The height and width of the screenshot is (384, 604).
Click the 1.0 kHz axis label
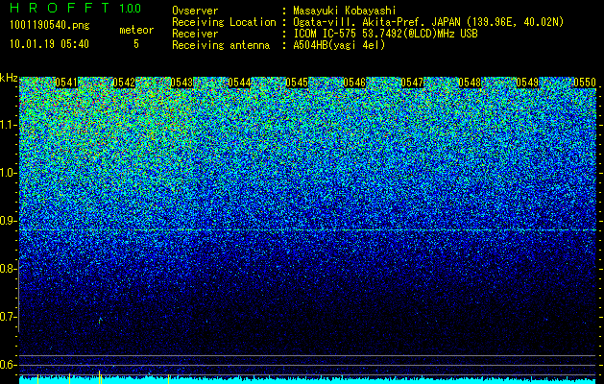[8, 173]
